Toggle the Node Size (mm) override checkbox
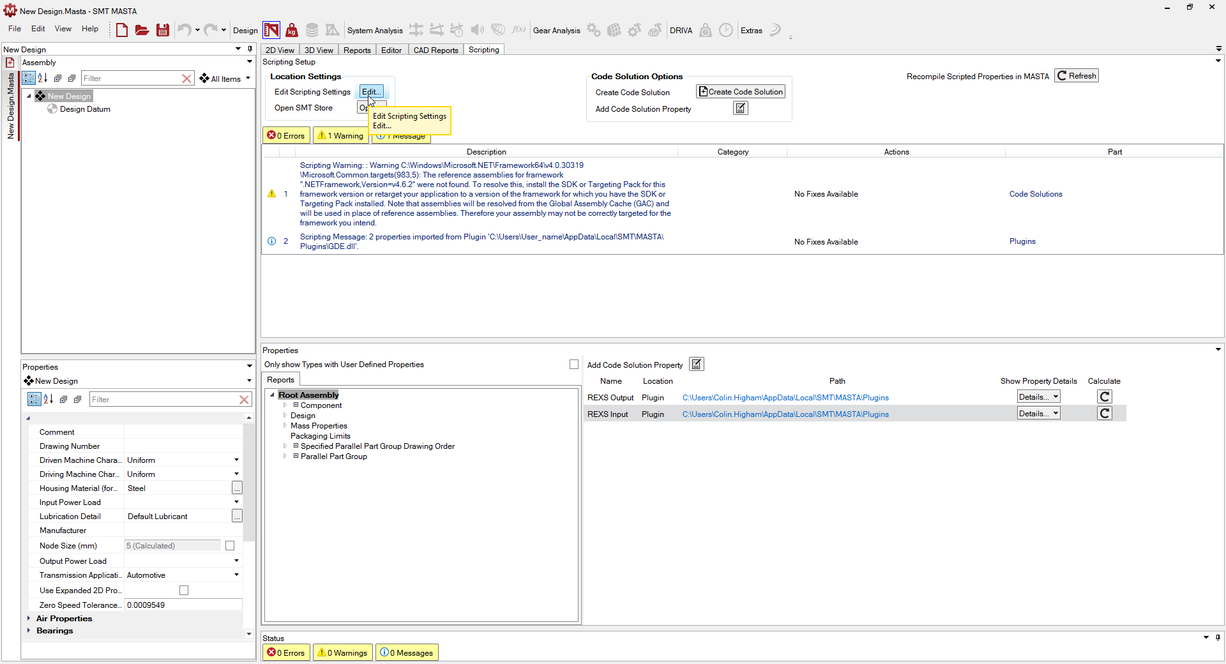This screenshot has height=664, width=1226. (x=230, y=546)
